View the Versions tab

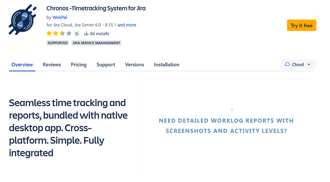click(x=134, y=64)
